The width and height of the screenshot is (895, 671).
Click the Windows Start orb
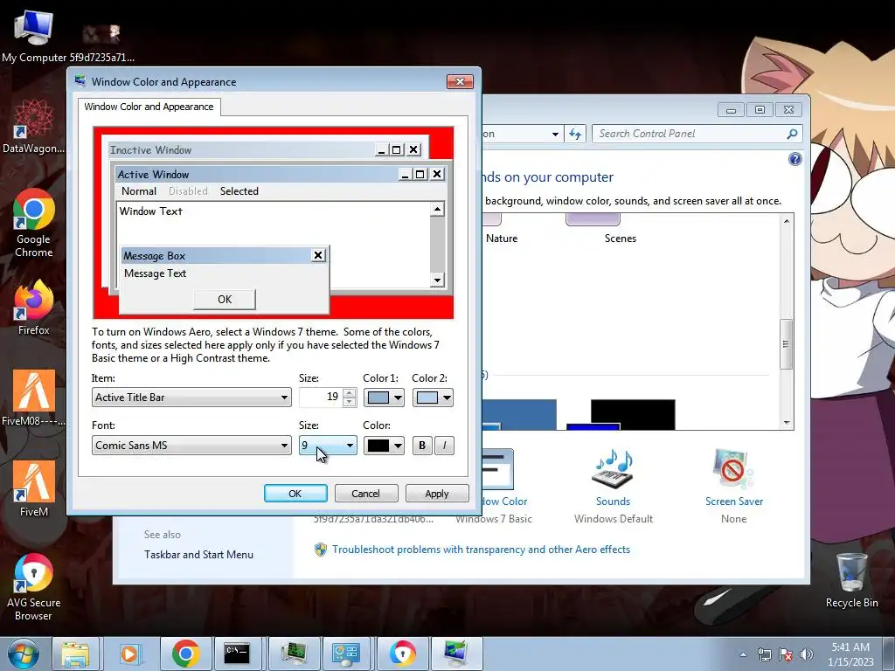point(24,654)
